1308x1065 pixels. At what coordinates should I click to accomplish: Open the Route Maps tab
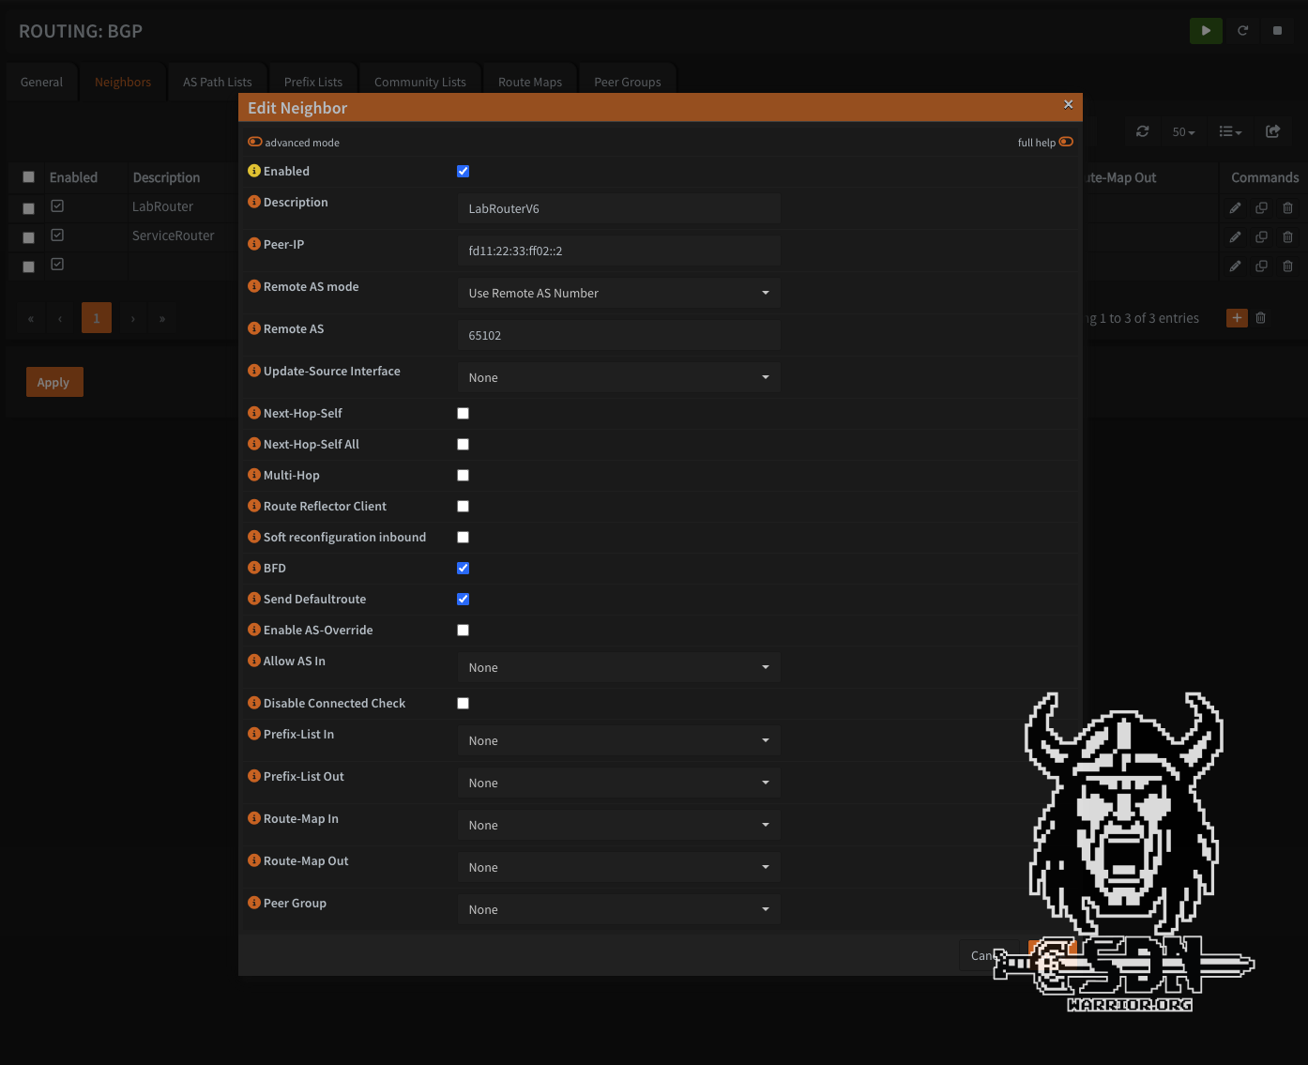click(530, 82)
